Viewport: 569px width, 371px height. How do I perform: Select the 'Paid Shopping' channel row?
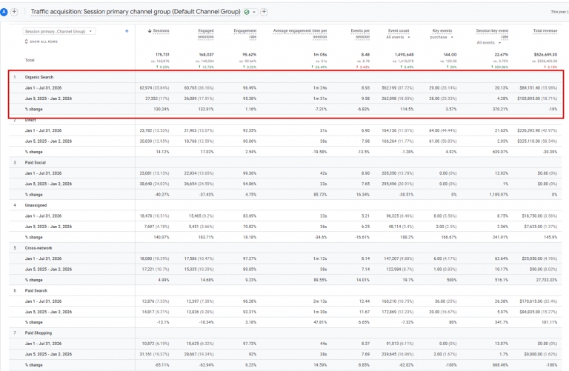point(38,333)
